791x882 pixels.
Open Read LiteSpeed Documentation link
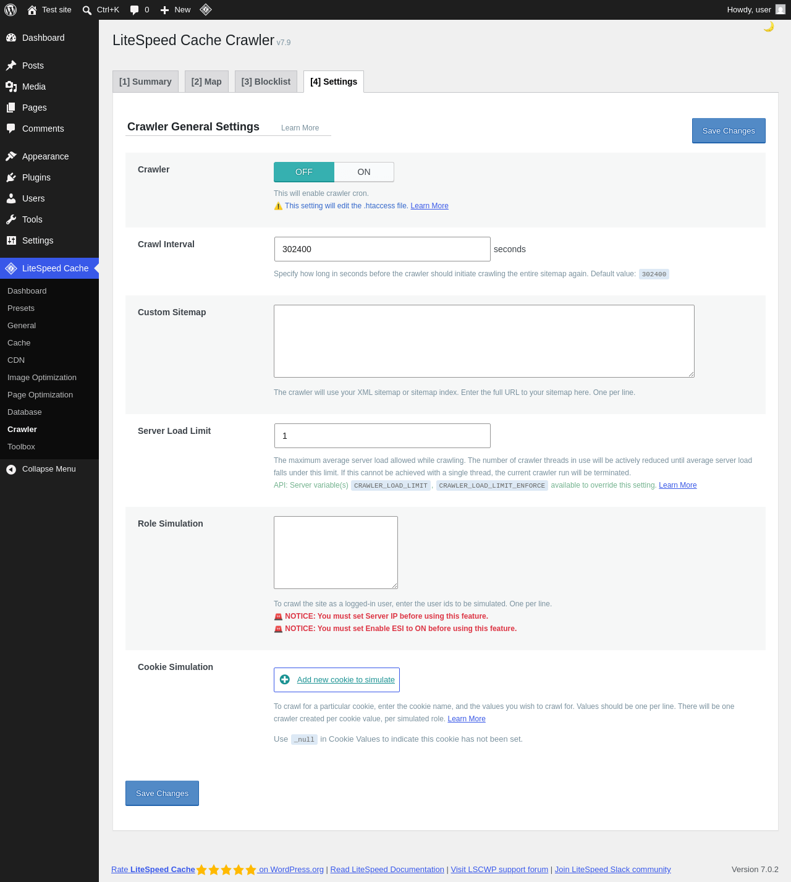(x=387, y=870)
